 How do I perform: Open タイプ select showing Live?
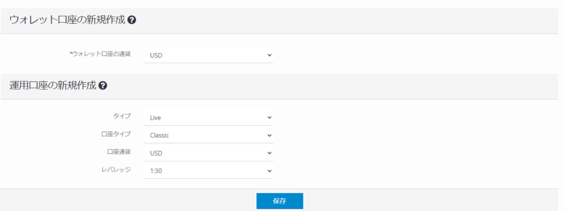click(x=208, y=117)
